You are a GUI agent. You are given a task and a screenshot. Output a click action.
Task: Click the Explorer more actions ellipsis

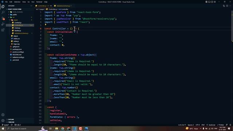[x=31, y=6]
